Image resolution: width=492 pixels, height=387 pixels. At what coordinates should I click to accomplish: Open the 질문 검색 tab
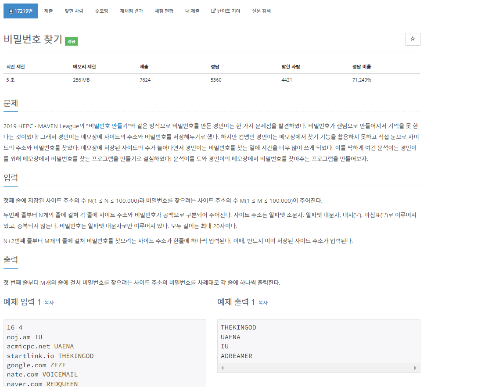[261, 11]
